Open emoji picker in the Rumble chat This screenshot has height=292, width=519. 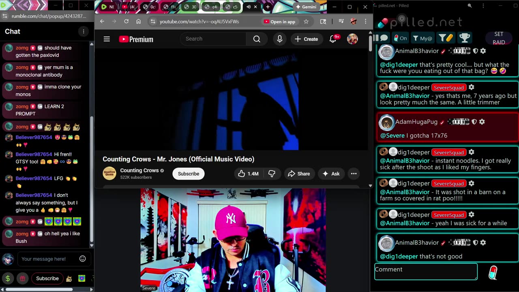83,259
